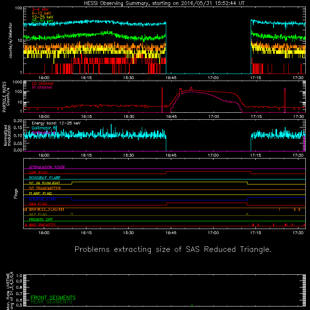This screenshot has width=310, height=310.
Task: Click the '0.7' tick of livetime axis
Action: click(x=19, y=294)
